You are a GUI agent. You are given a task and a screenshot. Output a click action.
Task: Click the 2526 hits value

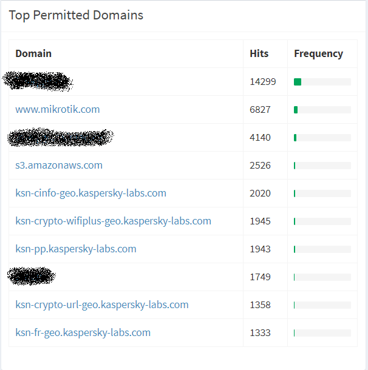click(x=260, y=165)
